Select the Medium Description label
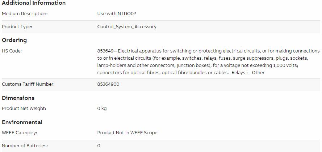The height and width of the screenshot is (152, 322). 25,14
